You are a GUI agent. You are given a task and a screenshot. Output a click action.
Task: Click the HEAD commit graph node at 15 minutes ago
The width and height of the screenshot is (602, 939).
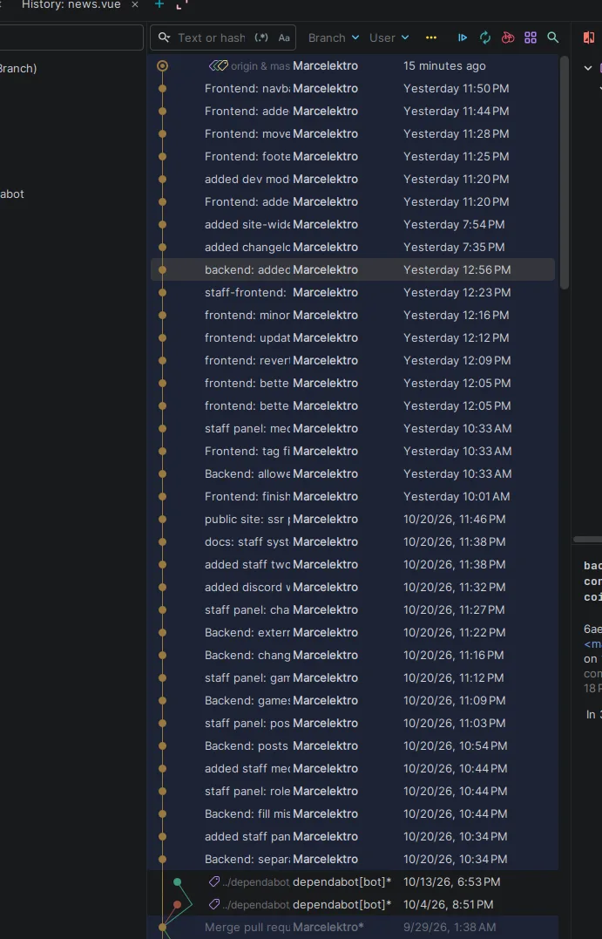pos(162,66)
